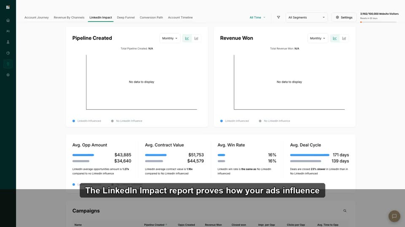
Task: Open the All Segments dropdown
Action: click(307, 17)
